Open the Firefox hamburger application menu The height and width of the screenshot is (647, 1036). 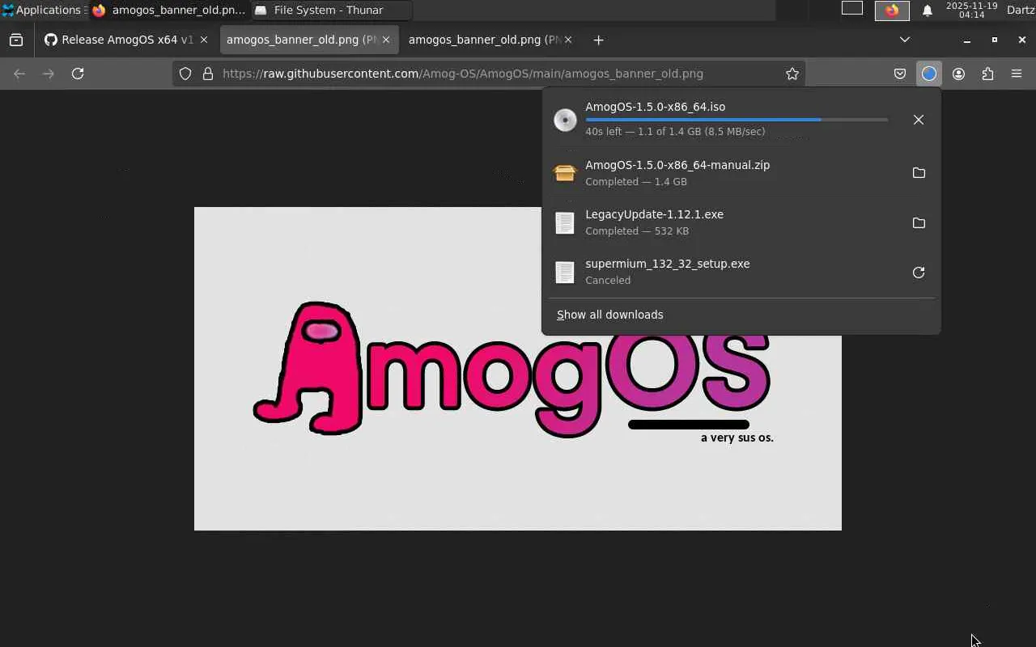[1017, 74]
